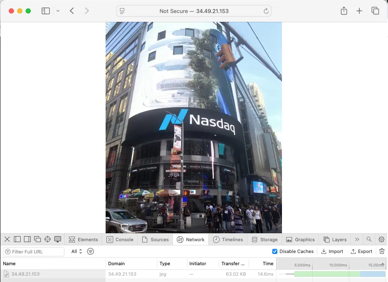The image size is (388, 282).
Task: Sort by the Transfer Size column
Action: pos(234,264)
